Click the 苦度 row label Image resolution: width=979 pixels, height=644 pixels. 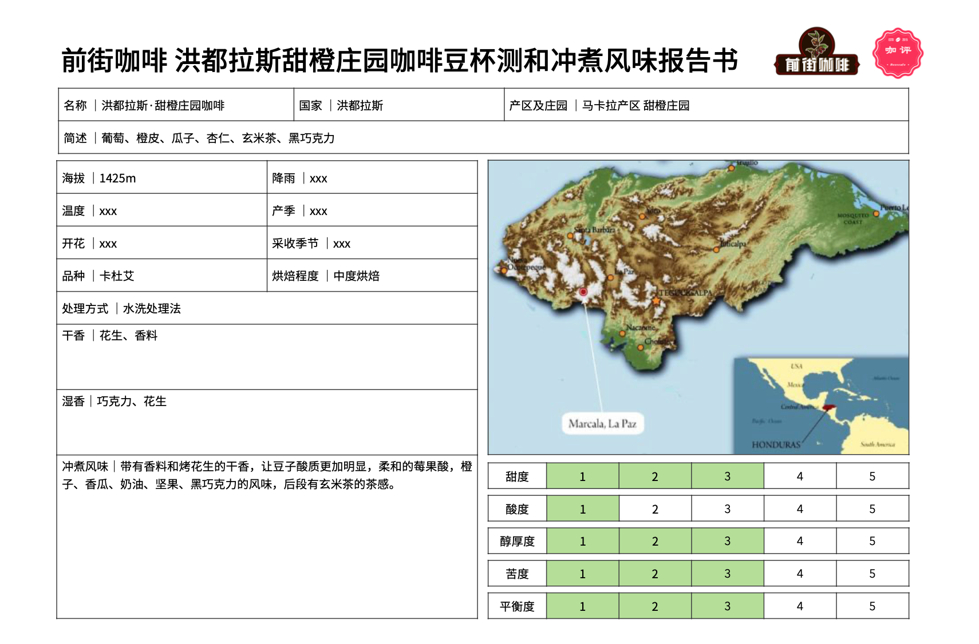click(517, 574)
